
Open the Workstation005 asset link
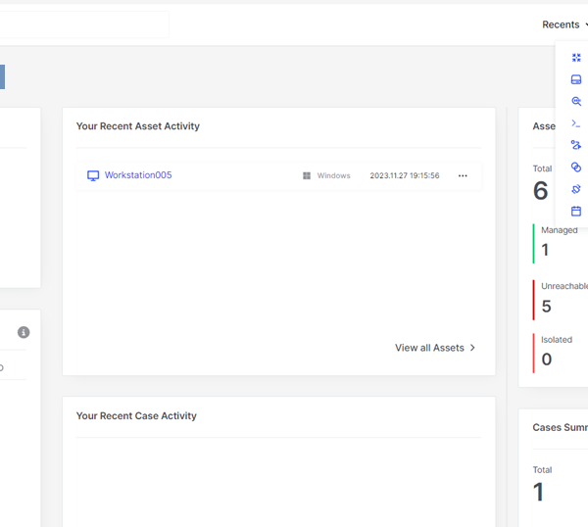click(138, 175)
